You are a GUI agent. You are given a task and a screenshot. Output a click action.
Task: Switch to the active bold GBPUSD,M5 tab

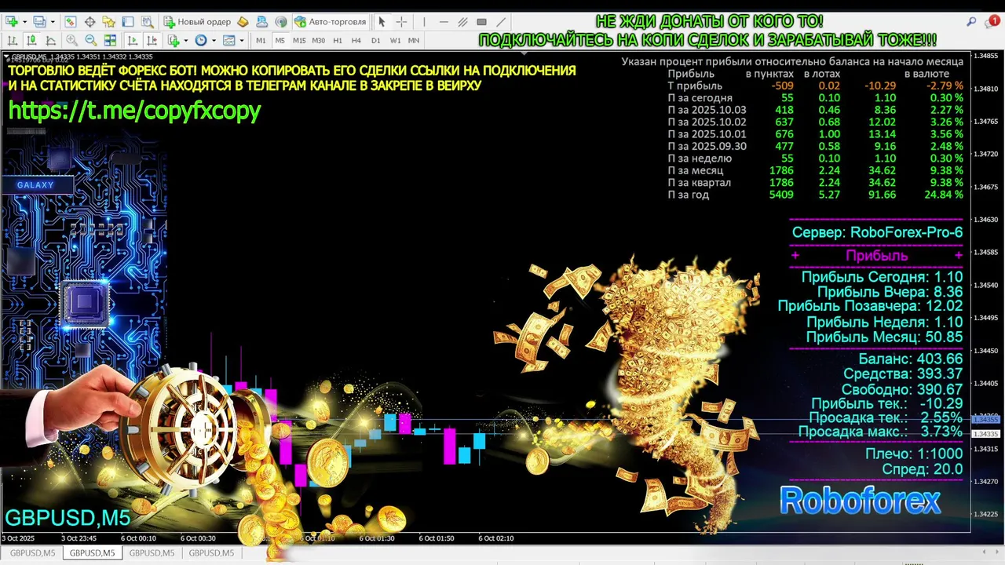point(92,553)
